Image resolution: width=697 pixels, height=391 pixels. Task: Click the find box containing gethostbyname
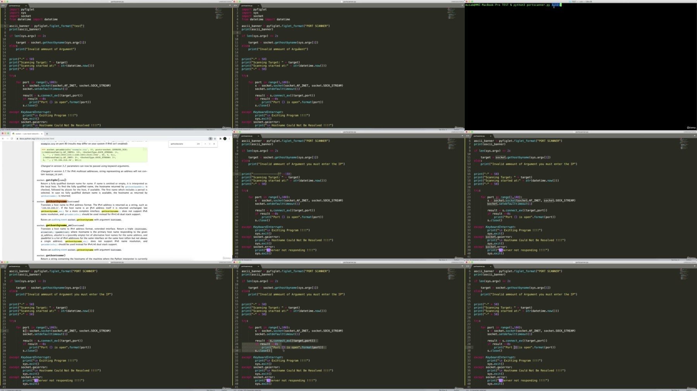(182, 144)
